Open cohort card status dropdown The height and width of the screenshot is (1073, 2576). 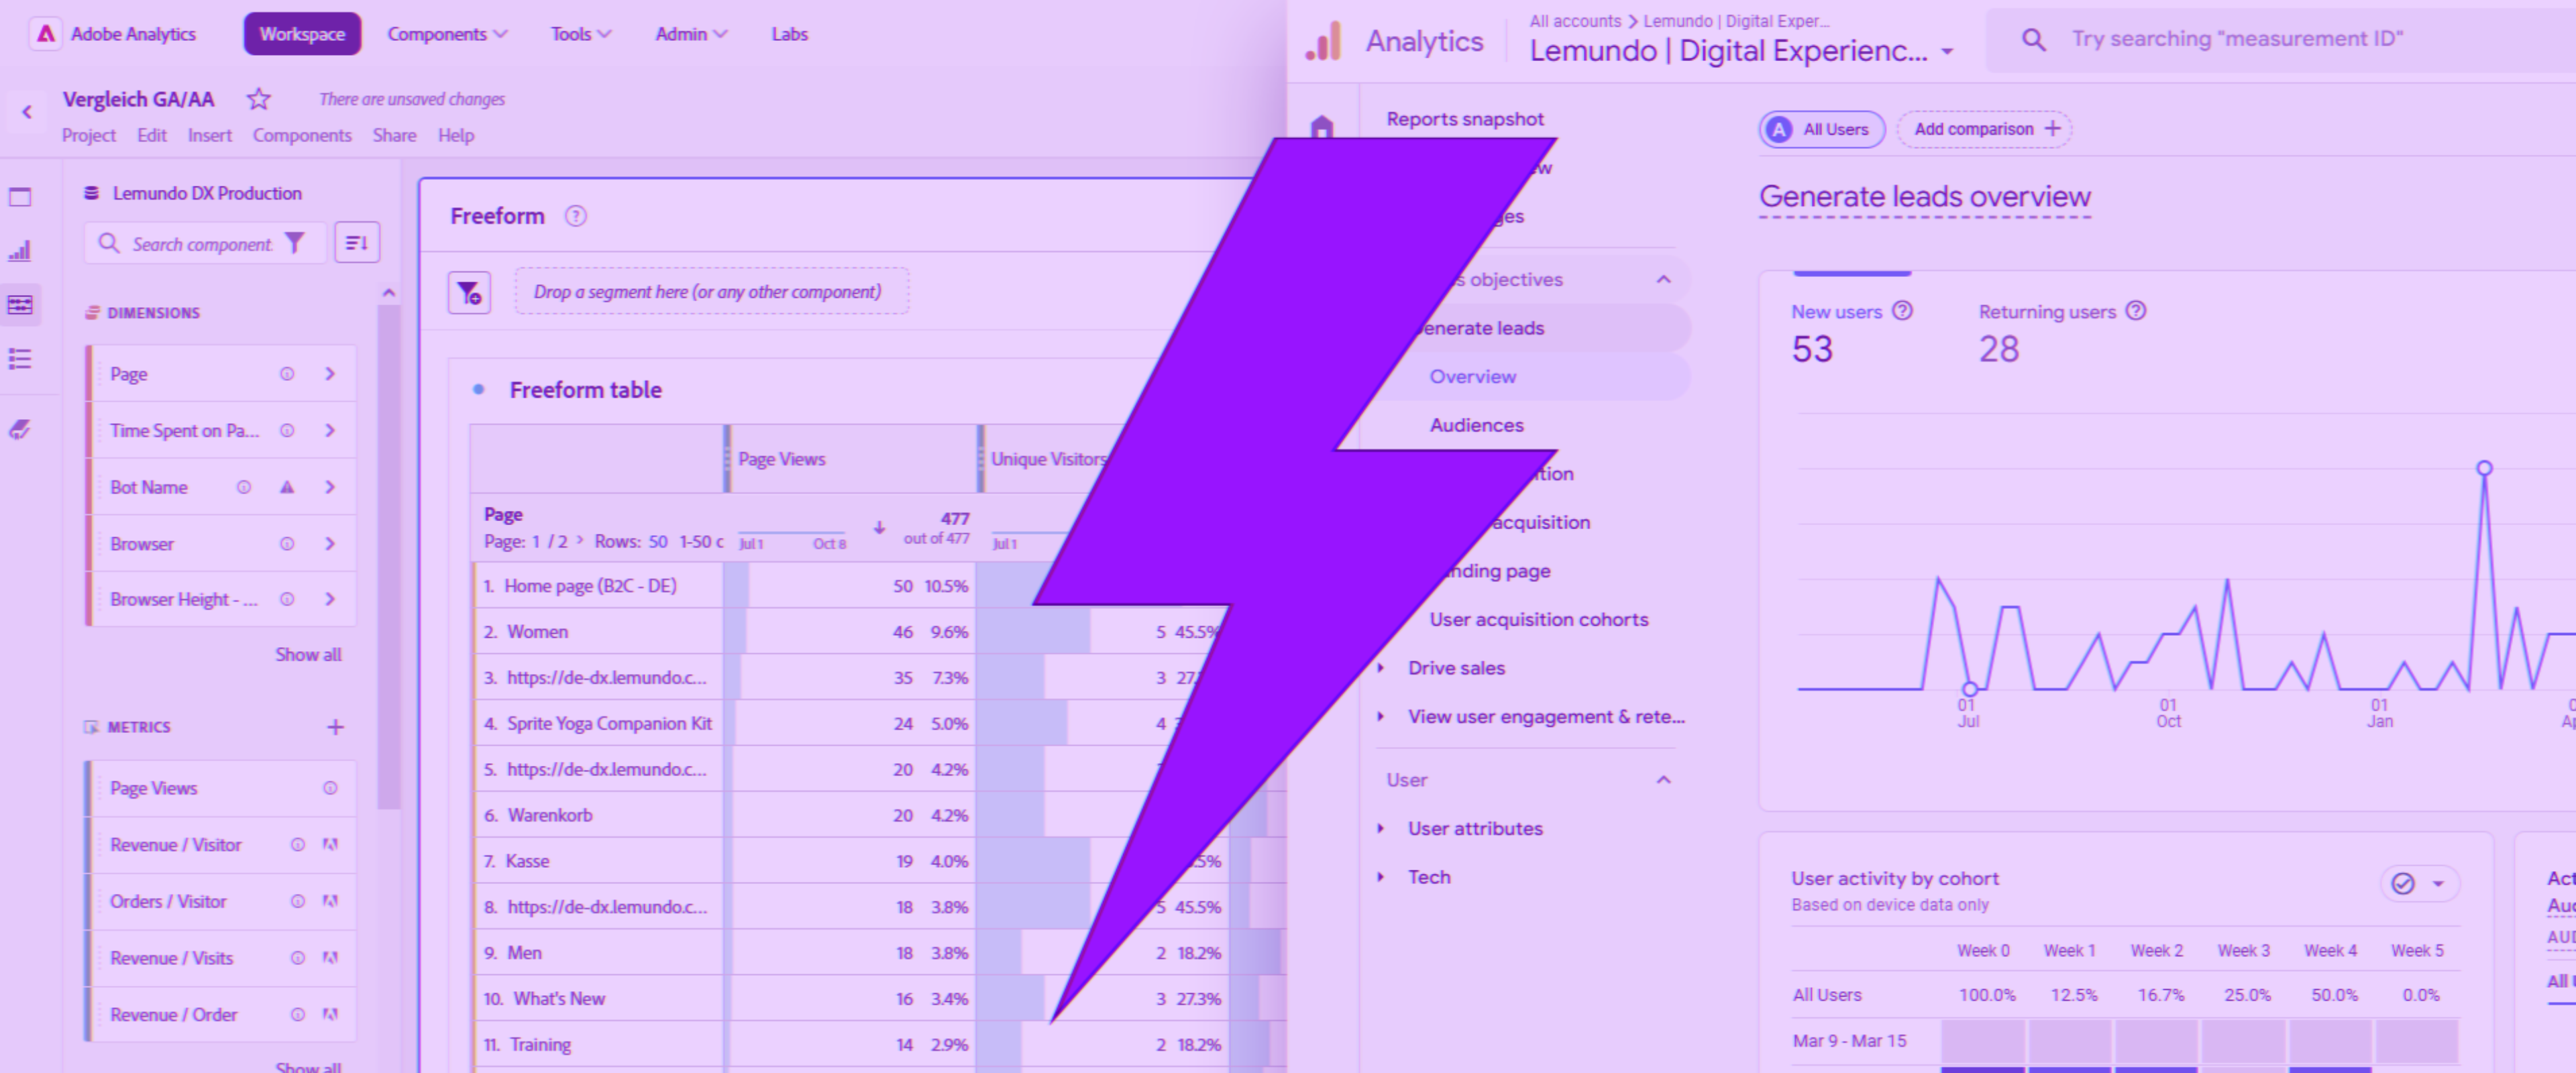2420,883
